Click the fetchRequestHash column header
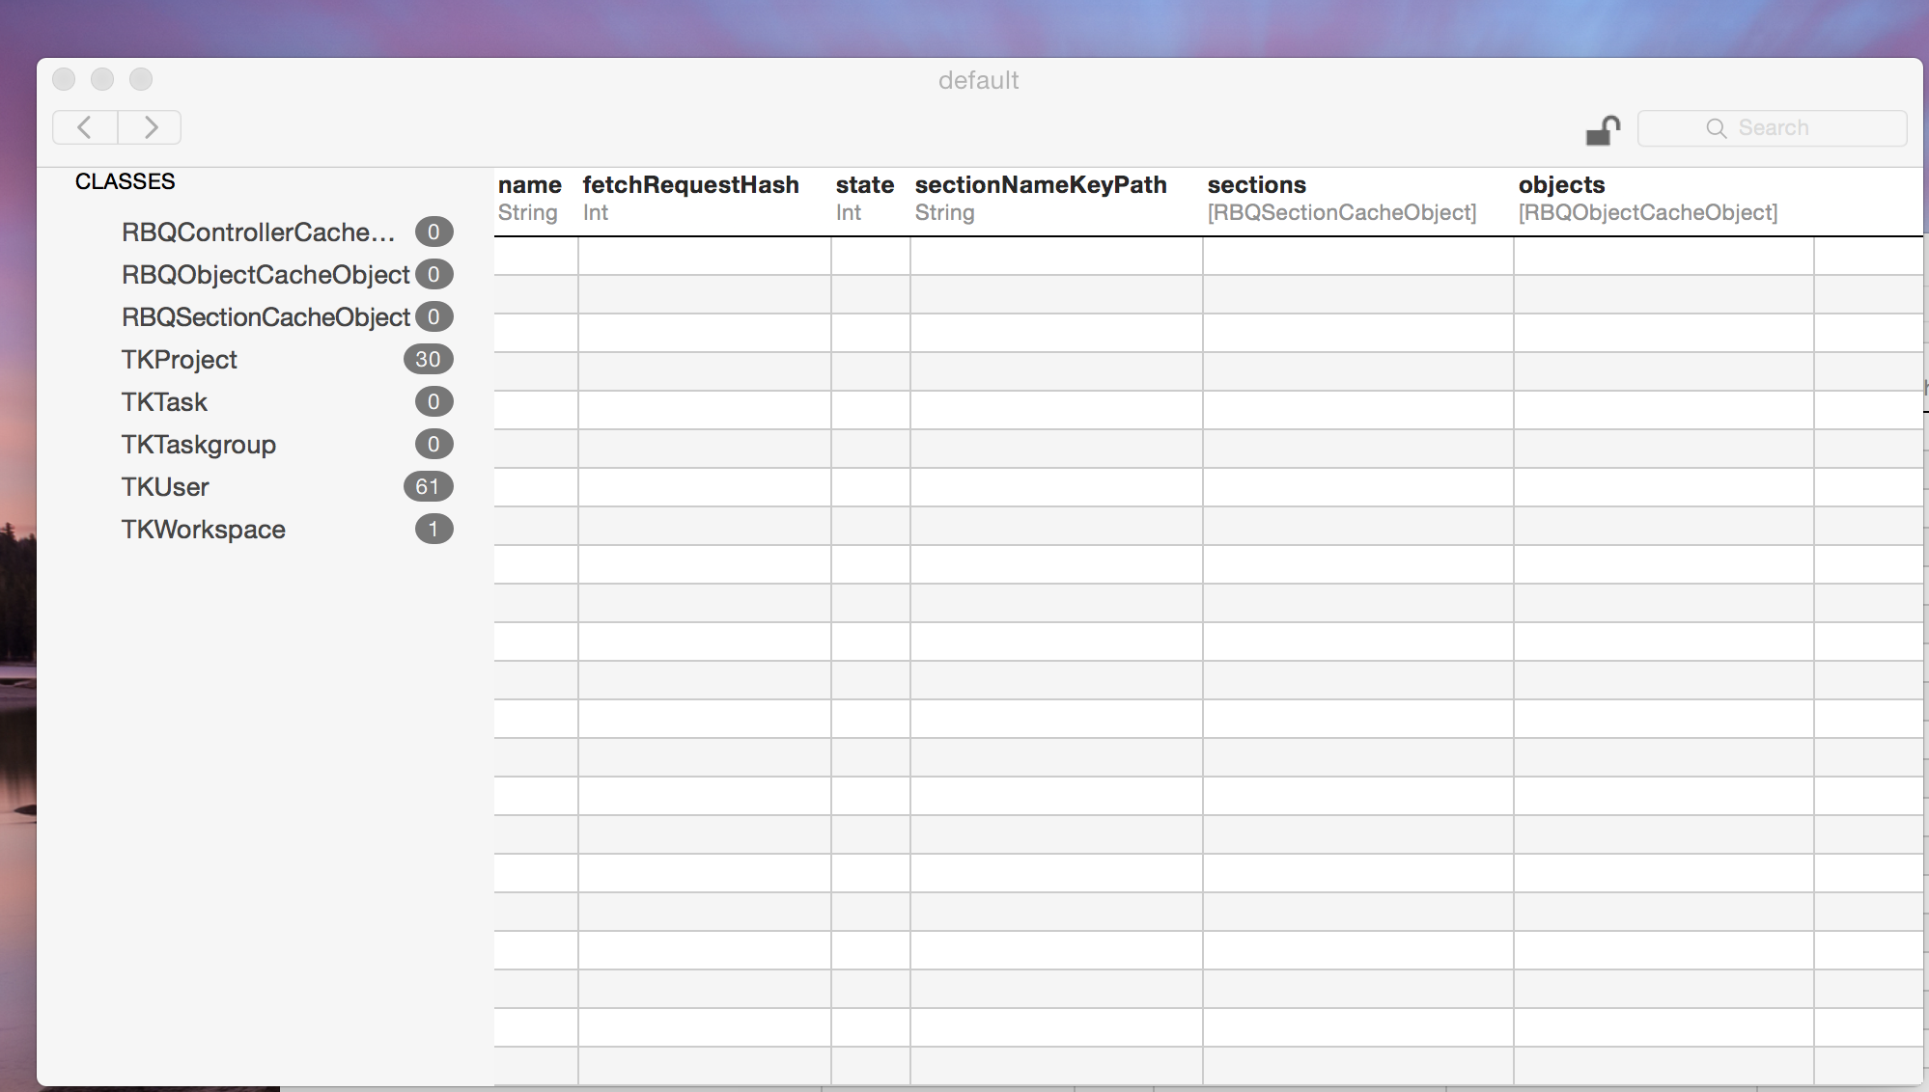The image size is (1929, 1092). (690, 198)
